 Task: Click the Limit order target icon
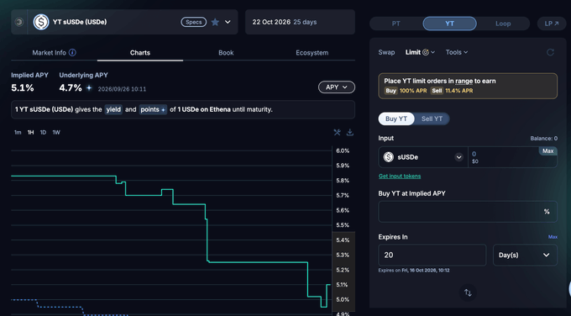[426, 52]
